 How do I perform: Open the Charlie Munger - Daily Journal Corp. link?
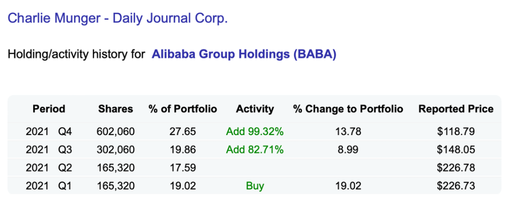pos(117,19)
